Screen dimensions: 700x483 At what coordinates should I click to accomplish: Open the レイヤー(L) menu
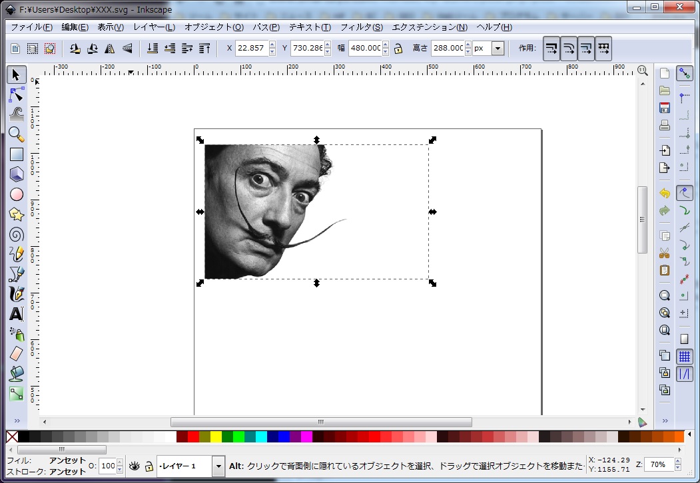coord(154,27)
